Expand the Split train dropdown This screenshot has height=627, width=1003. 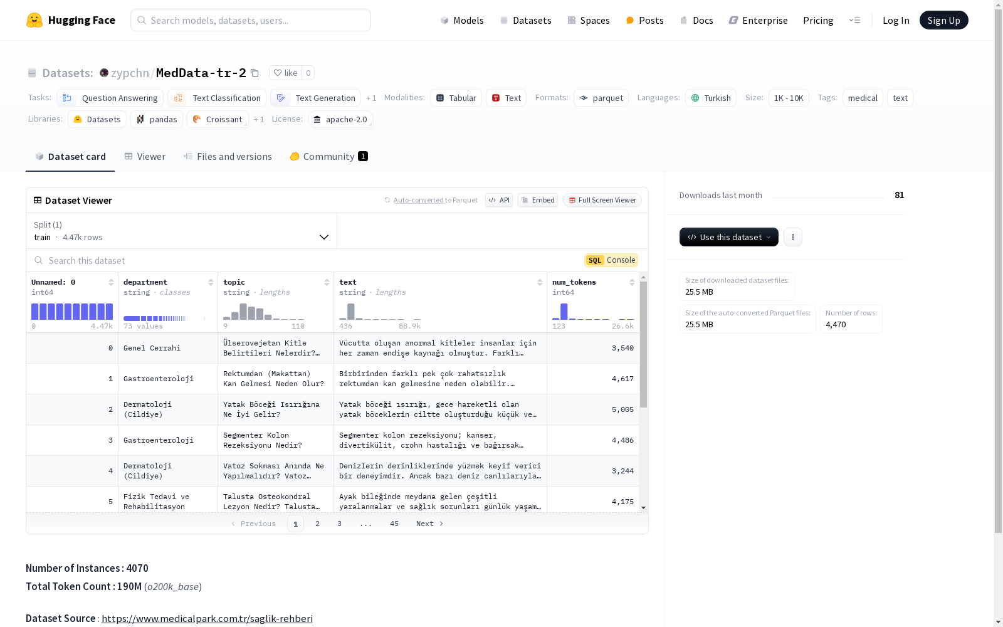pyautogui.click(x=182, y=231)
